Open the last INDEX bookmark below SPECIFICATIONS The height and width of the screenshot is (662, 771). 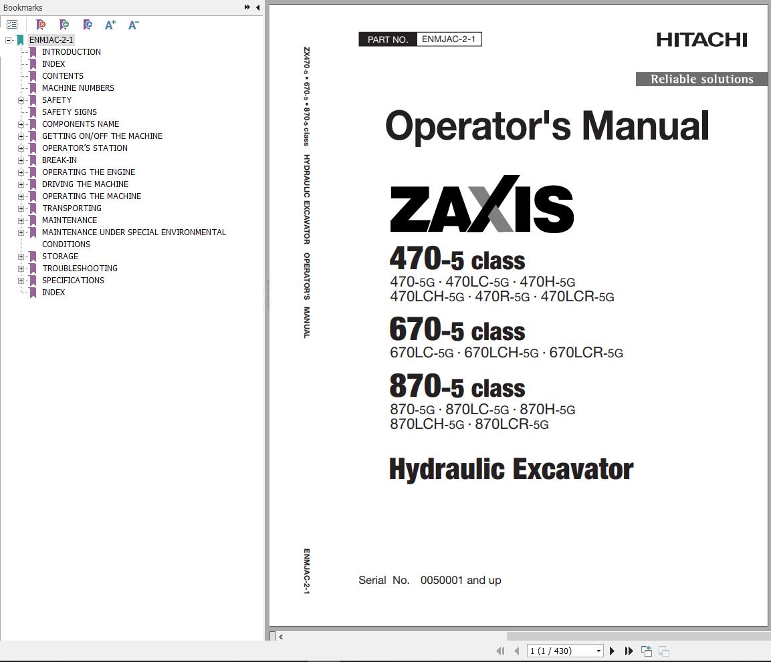(x=53, y=293)
